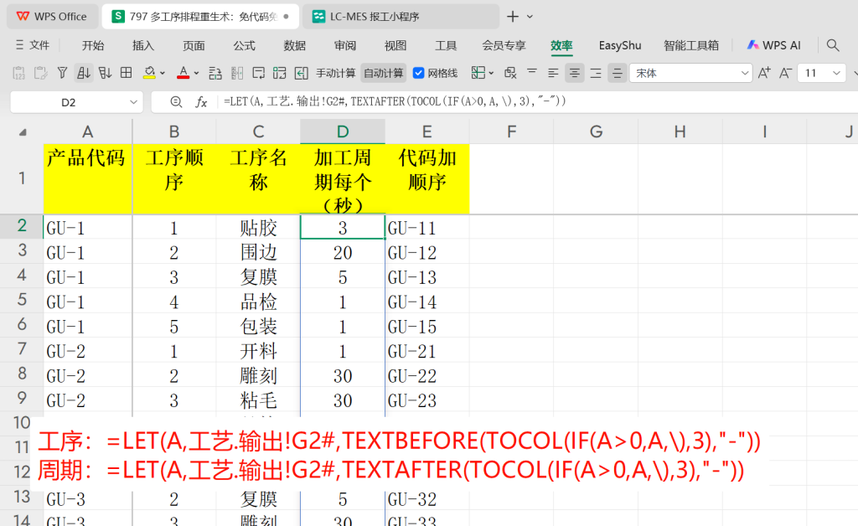This screenshot has width=858, height=526.
Task: Switch to the 视图 ribbon tab
Action: coord(395,45)
